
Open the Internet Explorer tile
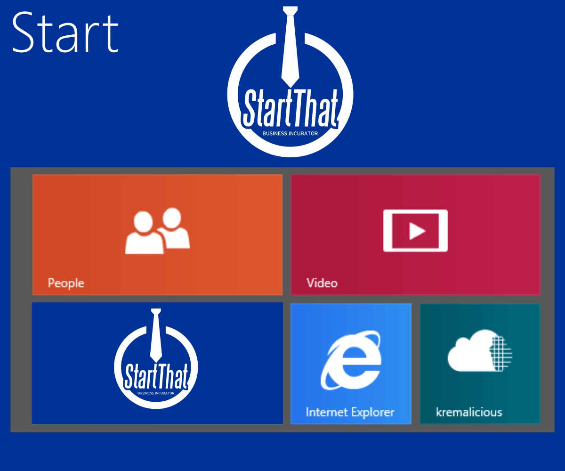[351, 364]
